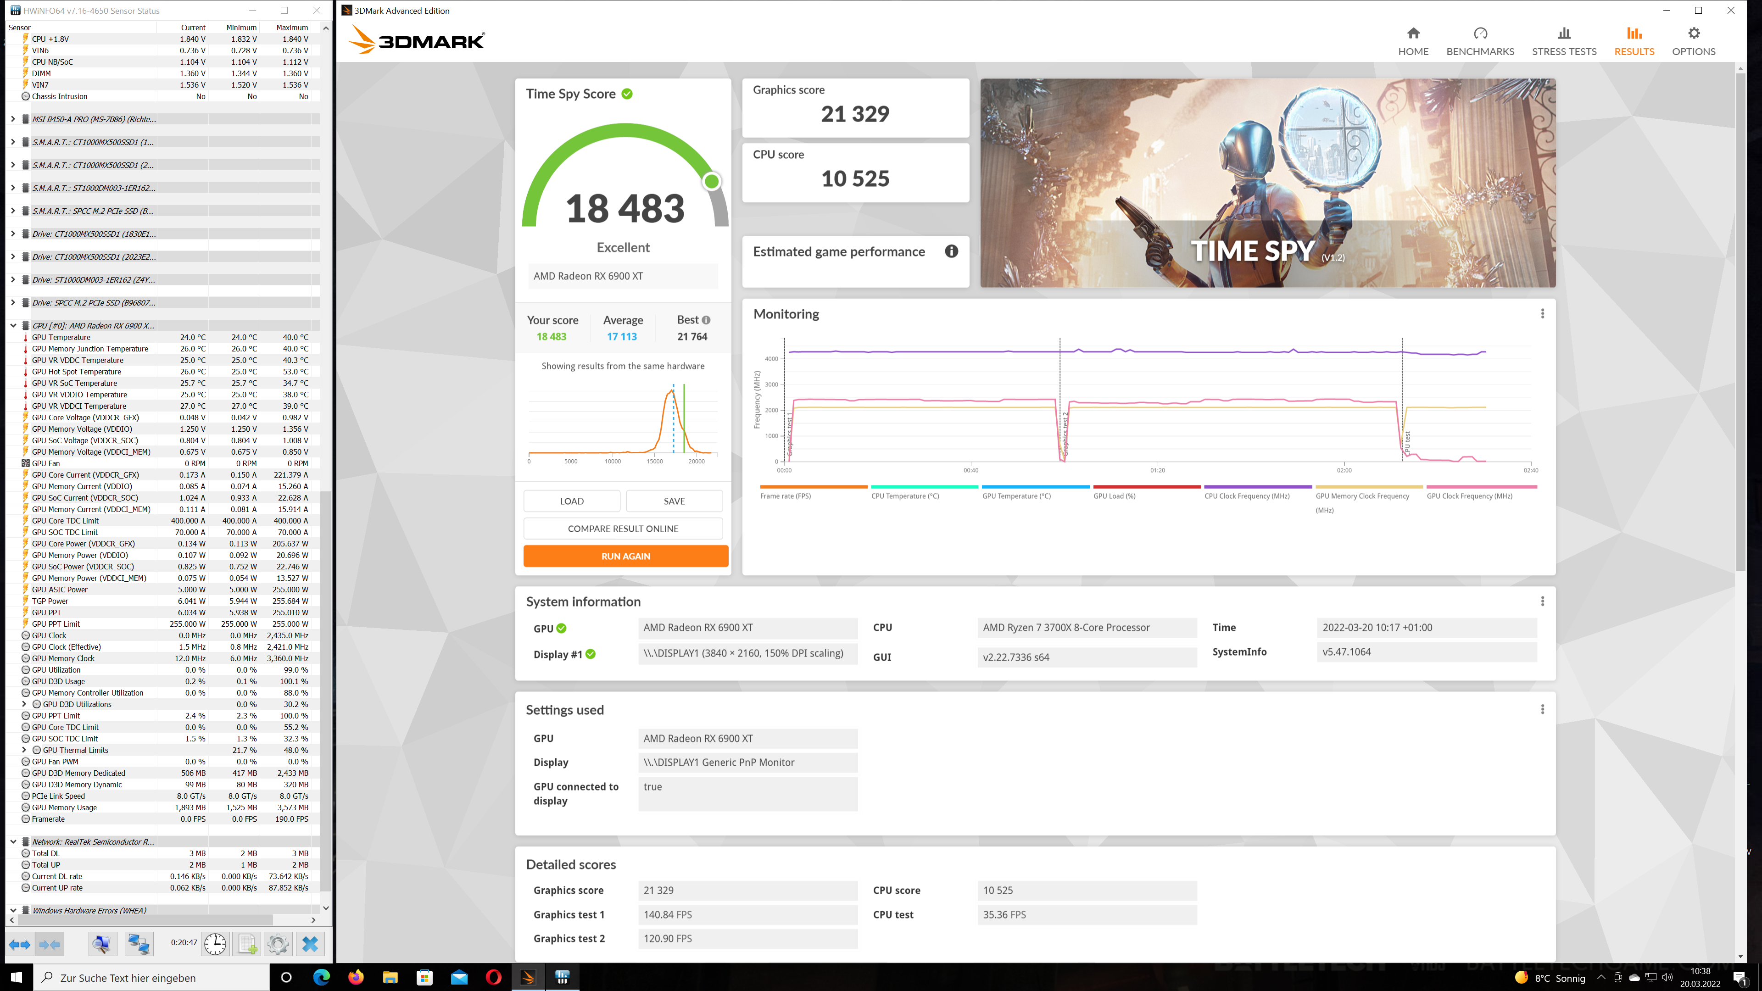
Task: Click the network remote monitoring computers icon
Action: point(139,944)
